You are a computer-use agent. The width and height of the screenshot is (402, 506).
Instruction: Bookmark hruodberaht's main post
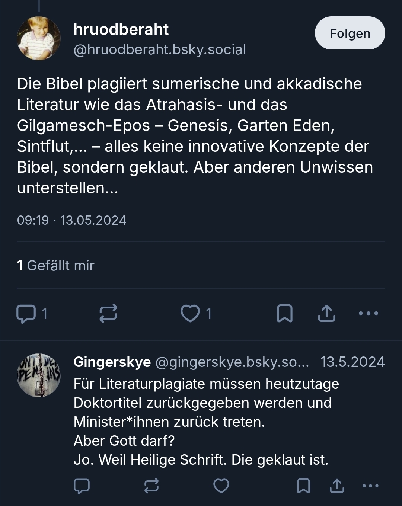(x=285, y=313)
